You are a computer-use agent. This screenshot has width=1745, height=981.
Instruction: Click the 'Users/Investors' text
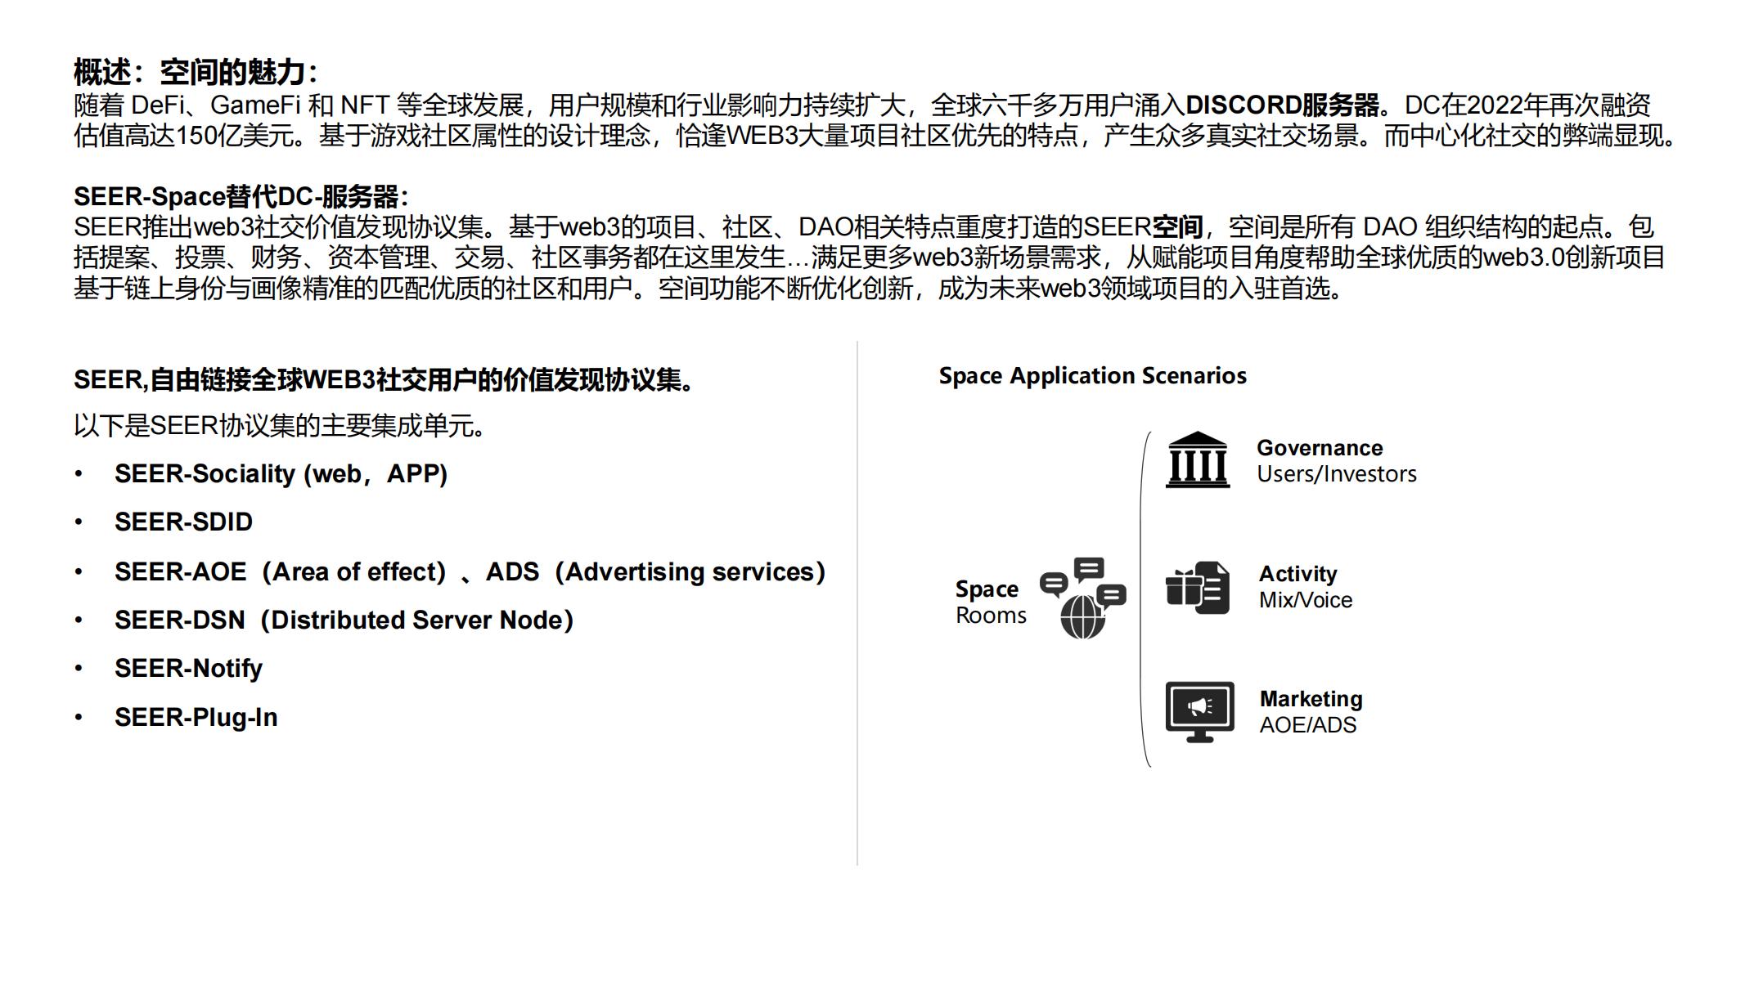point(1337,474)
